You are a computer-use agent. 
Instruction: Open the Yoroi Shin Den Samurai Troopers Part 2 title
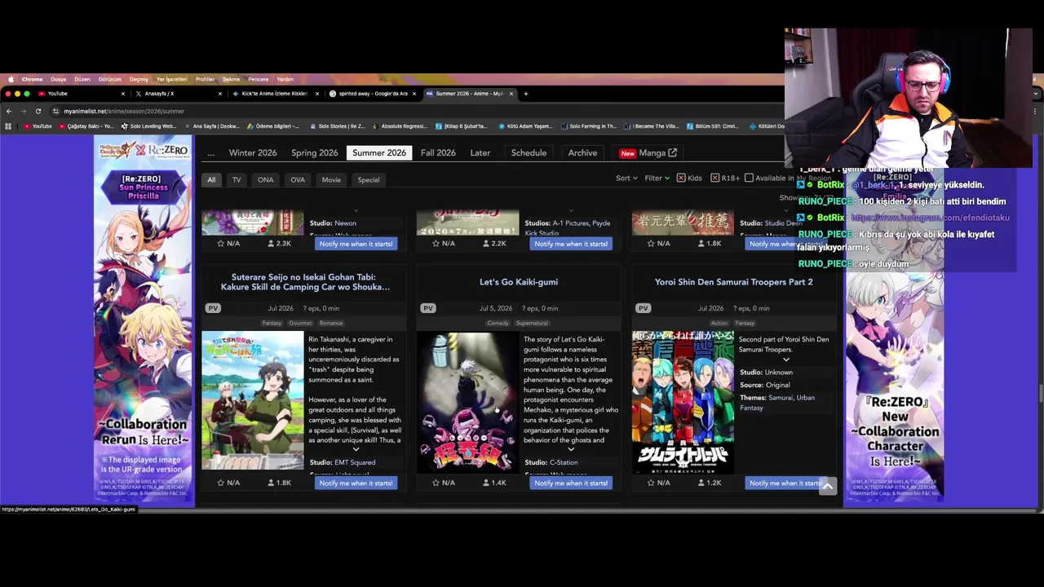[x=733, y=282]
